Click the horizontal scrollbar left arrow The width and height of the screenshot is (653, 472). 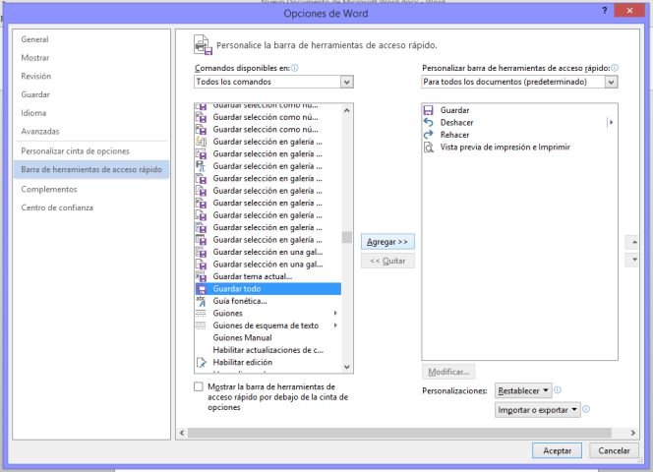[x=182, y=433]
